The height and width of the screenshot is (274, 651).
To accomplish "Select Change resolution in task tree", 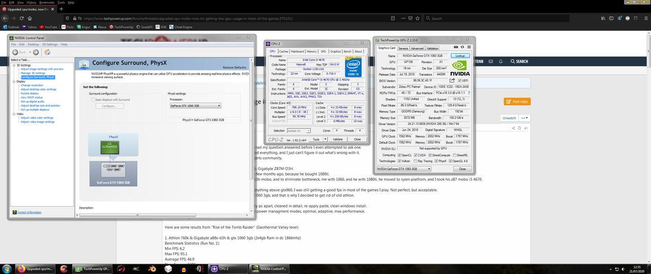I will [x=32, y=85].
